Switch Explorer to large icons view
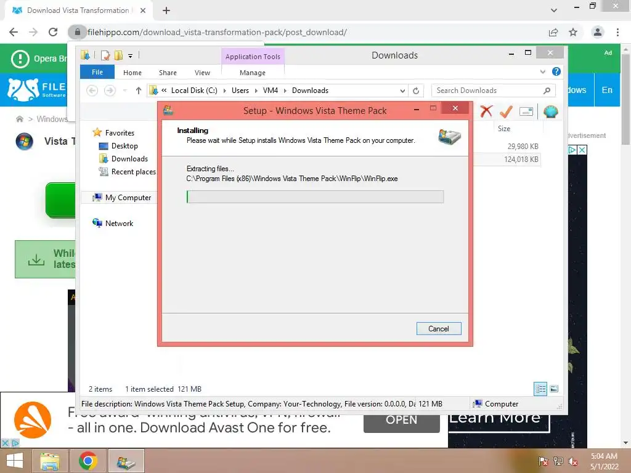 click(554, 389)
